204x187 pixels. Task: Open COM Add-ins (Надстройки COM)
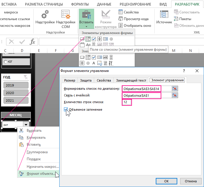pyautogui.click(x=66, y=15)
